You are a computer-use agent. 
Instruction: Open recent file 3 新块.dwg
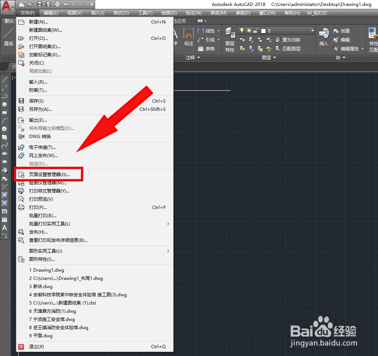coord(95,286)
